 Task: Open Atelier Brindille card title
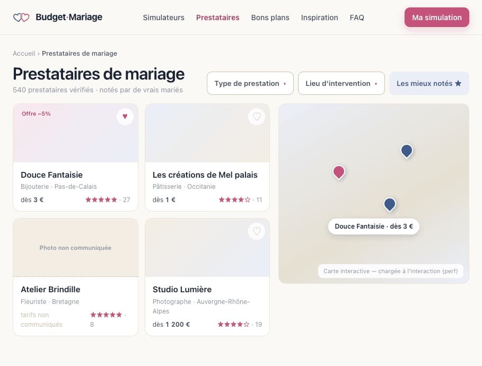click(x=50, y=290)
